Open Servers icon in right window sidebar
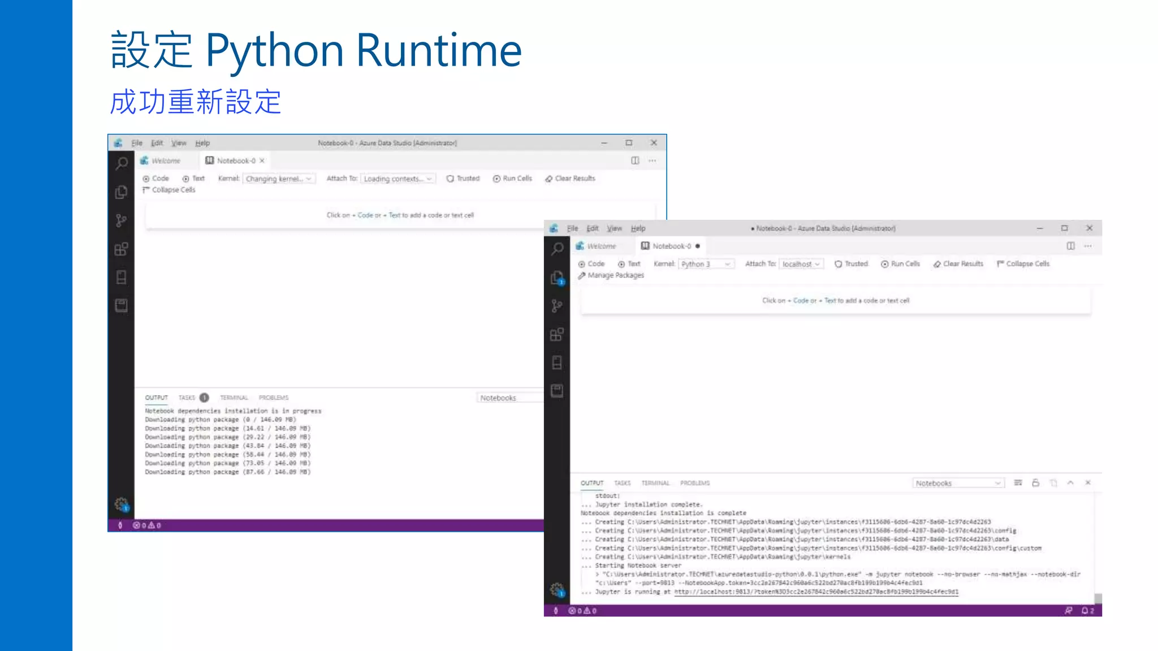 557,363
